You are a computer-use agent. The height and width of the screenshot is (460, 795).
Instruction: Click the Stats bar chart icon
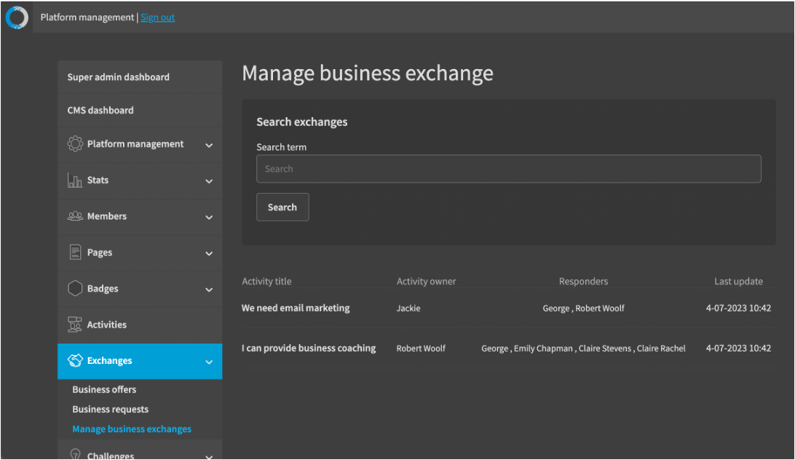[x=75, y=180]
